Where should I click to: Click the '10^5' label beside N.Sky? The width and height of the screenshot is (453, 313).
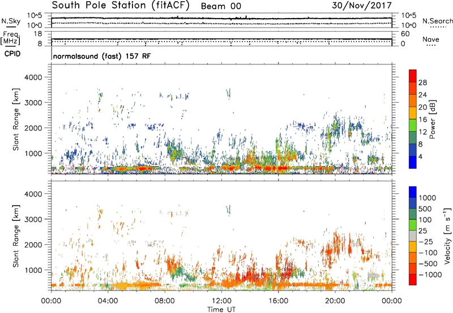pos(35,16)
